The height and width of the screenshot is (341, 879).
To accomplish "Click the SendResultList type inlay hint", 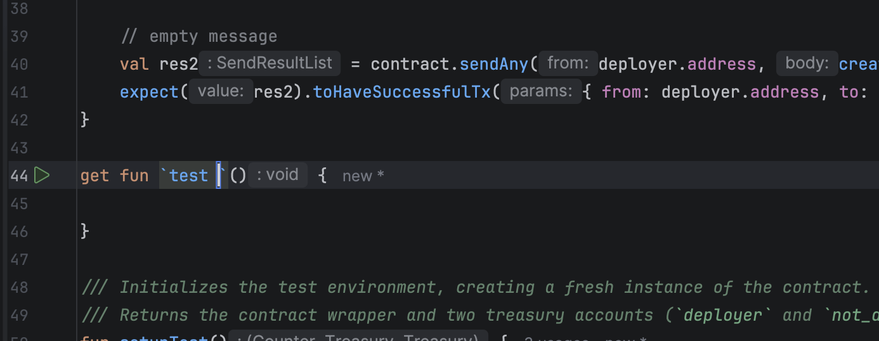I will point(270,63).
